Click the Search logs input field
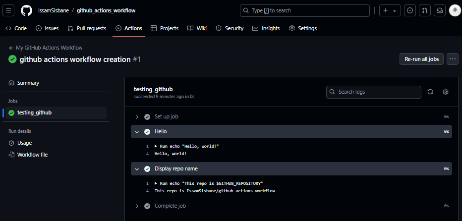This screenshot has width=462, height=221. (x=374, y=92)
